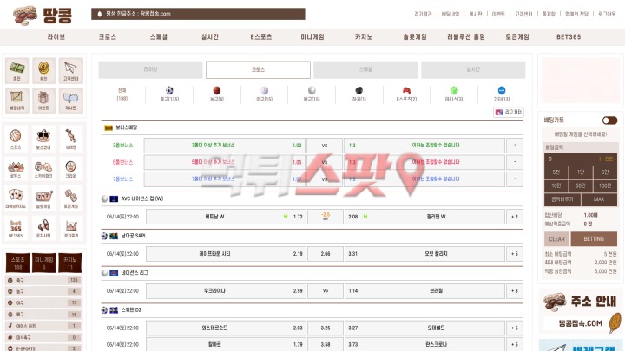Click logout link in top bar

[607, 14]
